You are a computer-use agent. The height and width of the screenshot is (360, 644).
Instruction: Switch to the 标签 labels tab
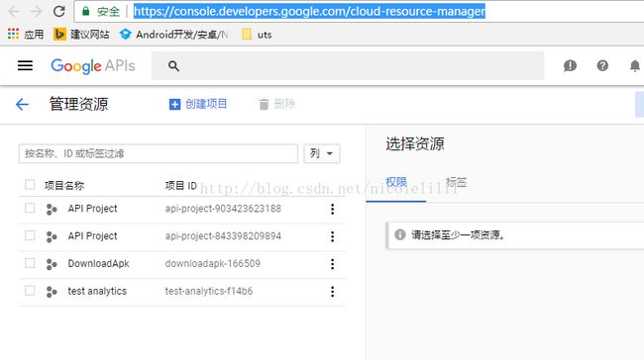456,182
